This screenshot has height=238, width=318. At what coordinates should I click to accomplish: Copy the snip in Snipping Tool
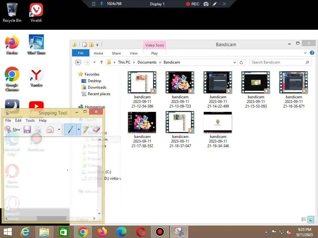[38, 130]
